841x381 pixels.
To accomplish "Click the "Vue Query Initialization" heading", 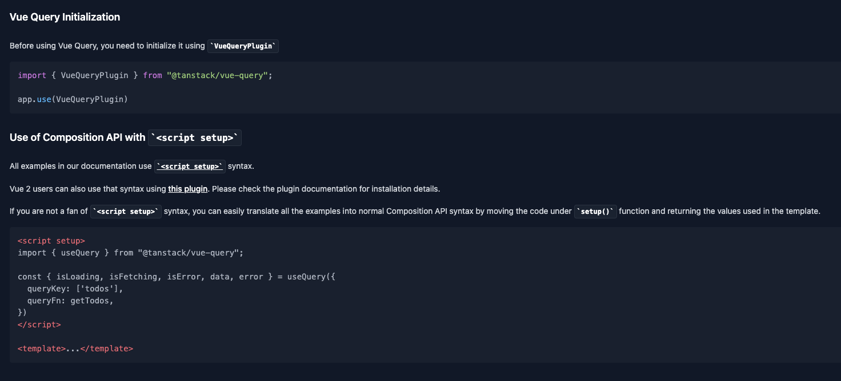I will tap(65, 17).
